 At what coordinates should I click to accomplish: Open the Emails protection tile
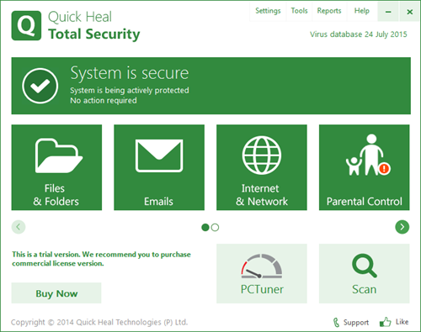159,167
